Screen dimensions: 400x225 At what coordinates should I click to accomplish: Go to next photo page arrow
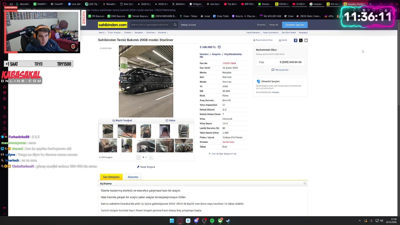151,157
